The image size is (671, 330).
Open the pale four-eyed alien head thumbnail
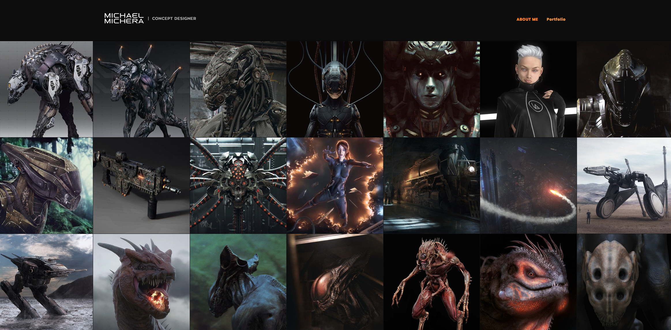(624, 282)
